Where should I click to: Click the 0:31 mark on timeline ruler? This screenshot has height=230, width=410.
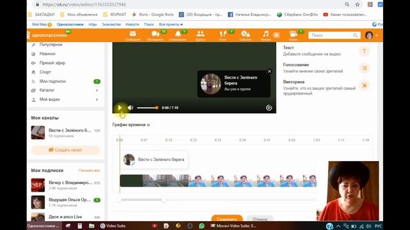tap(218, 140)
